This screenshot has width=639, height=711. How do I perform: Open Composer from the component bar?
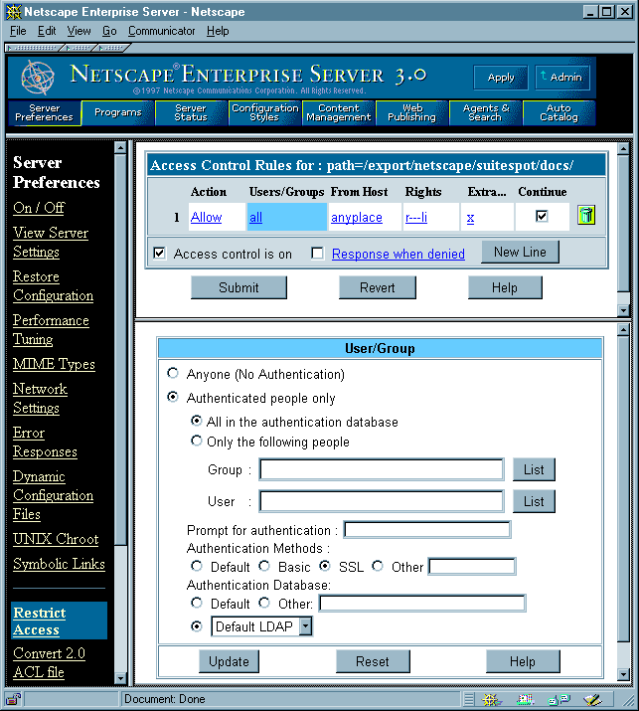click(592, 699)
